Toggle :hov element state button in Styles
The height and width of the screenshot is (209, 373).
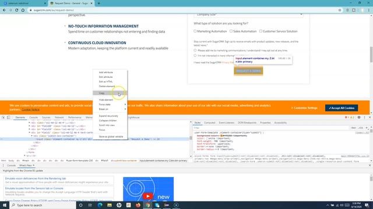353,128
